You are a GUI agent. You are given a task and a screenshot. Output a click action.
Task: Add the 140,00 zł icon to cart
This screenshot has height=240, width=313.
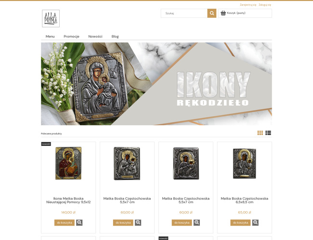pos(65,223)
